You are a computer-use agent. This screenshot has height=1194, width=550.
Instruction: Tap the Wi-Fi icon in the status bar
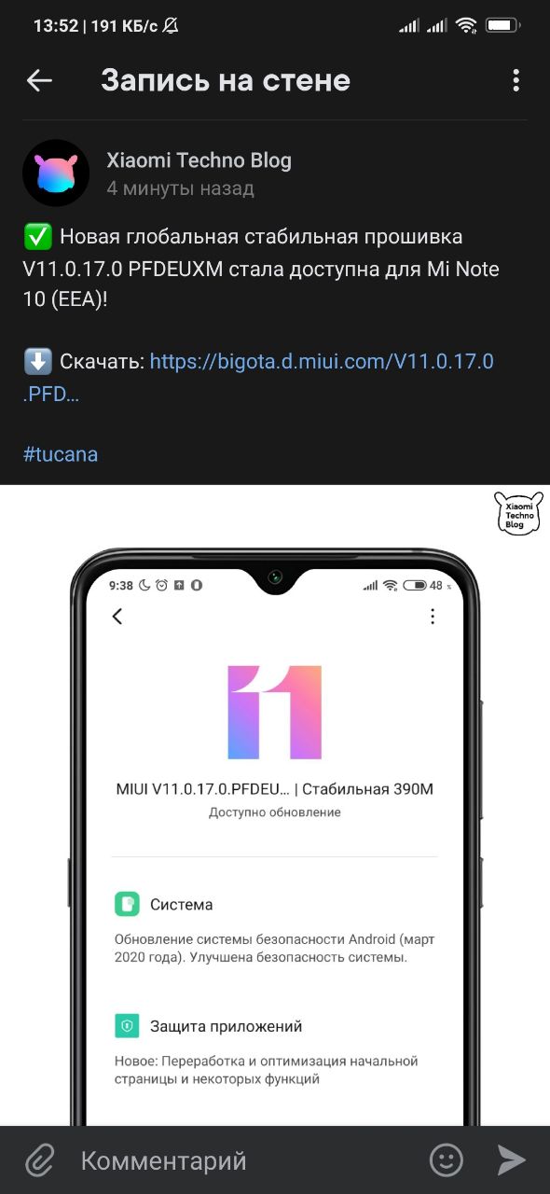pyautogui.click(x=466, y=26)
